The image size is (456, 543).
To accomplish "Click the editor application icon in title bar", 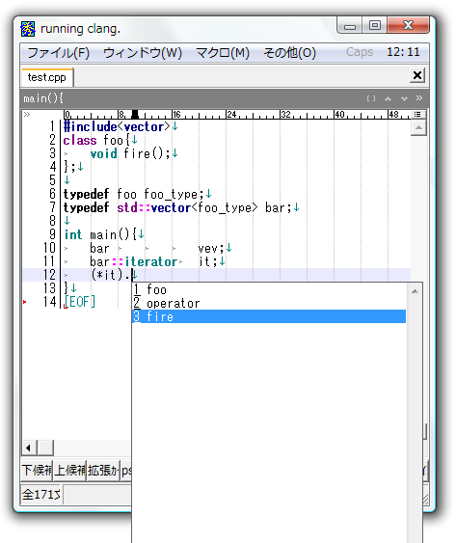I will click(28, 29).
